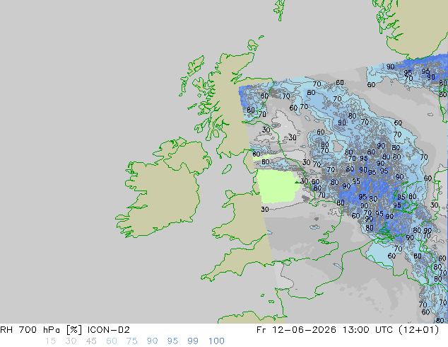
Task: Select the 100 value in the legend
Action: (x=216, y=341)
